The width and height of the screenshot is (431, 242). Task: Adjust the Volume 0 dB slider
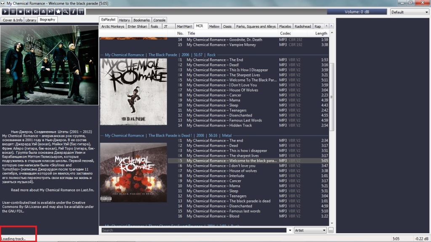[x=357, y=12]
